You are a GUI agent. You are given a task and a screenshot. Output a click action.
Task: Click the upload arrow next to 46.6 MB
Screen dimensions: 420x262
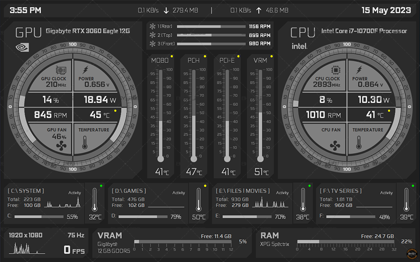pos(258,11)
